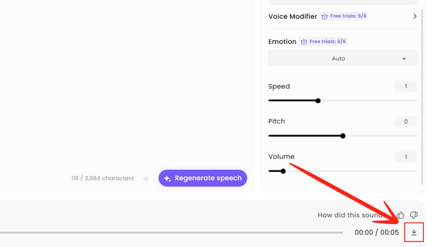
Task: Click the Pitch value field
Action: pyautogui.click(x=406, y=121)
